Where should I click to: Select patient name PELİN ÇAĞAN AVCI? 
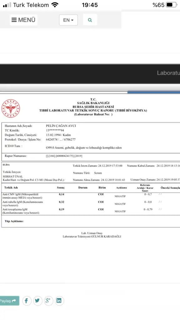[x=61, y=126]
